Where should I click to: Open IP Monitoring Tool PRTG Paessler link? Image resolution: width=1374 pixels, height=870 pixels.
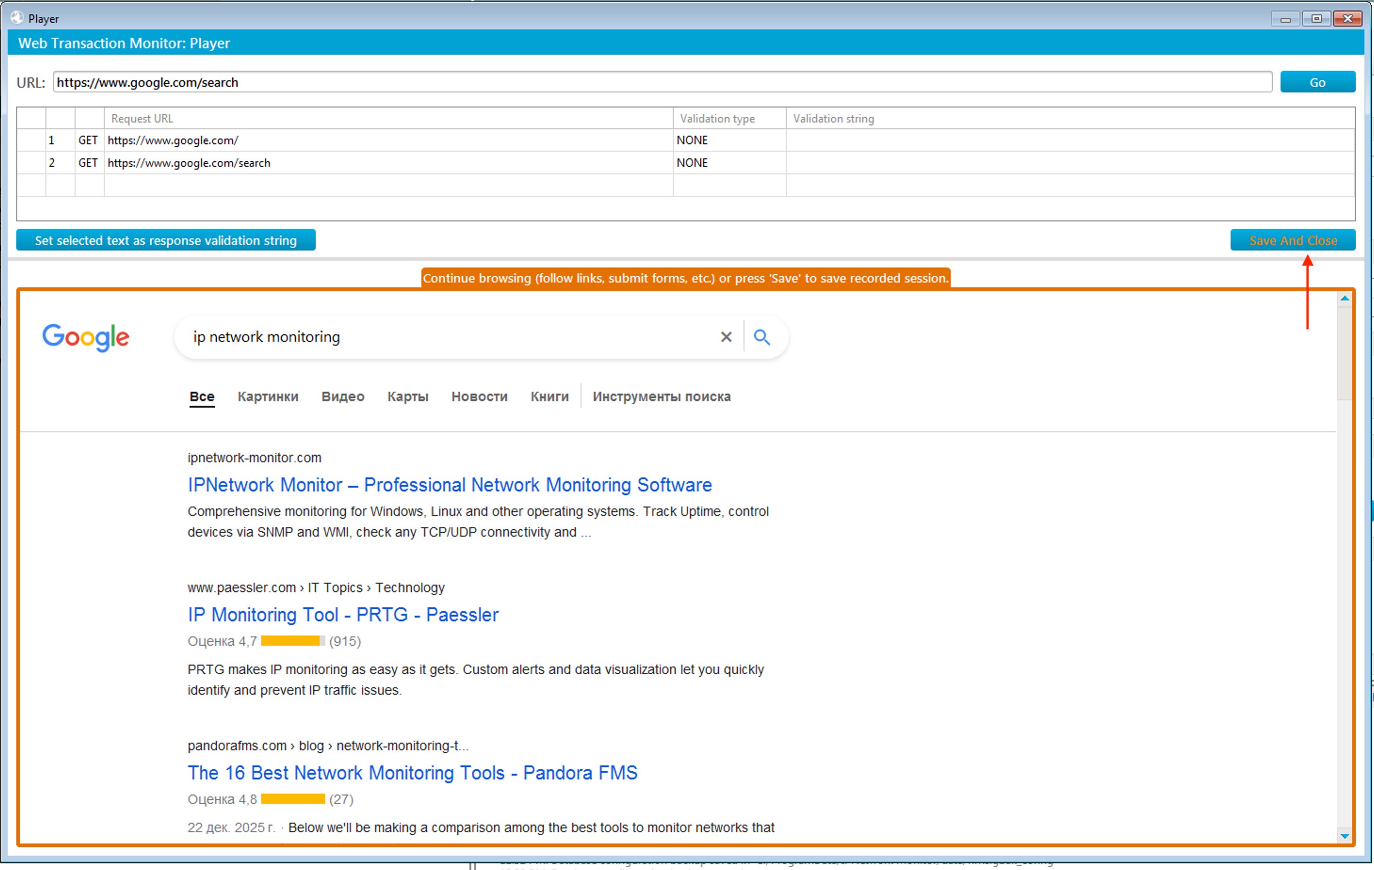coord(343,614)
